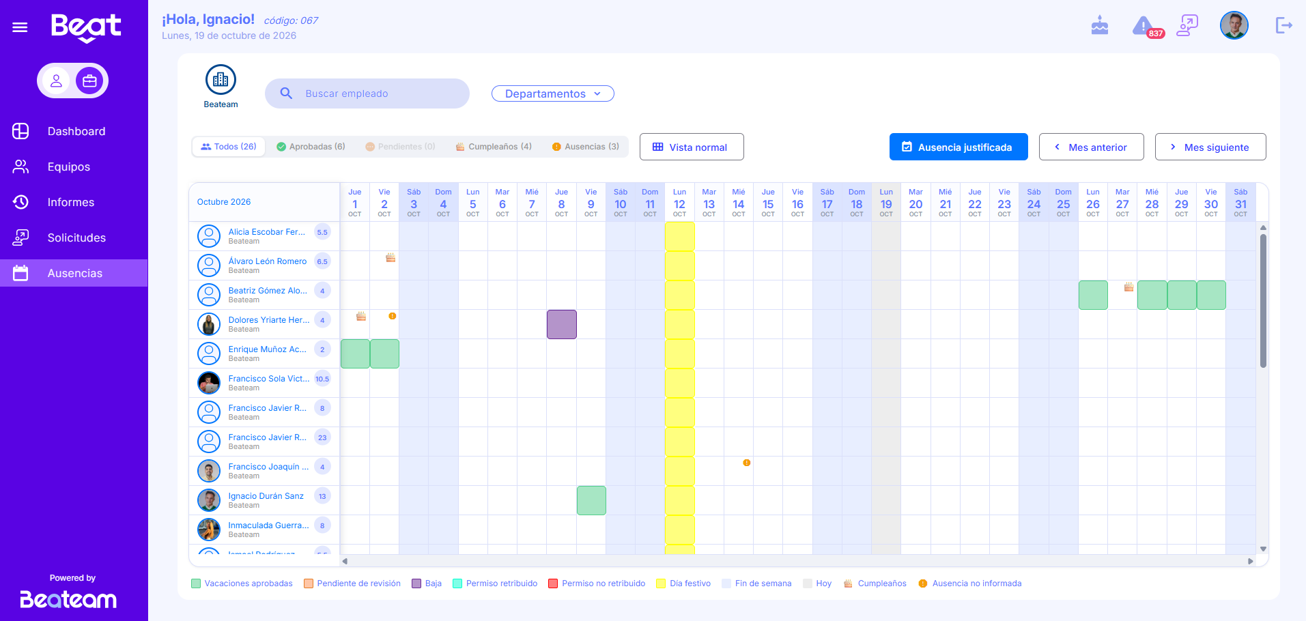Open Alicia Escobar employee name

click(x=267, y=232)
